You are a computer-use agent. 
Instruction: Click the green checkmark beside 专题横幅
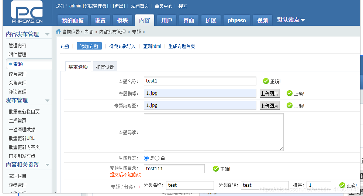coord(289,93)
